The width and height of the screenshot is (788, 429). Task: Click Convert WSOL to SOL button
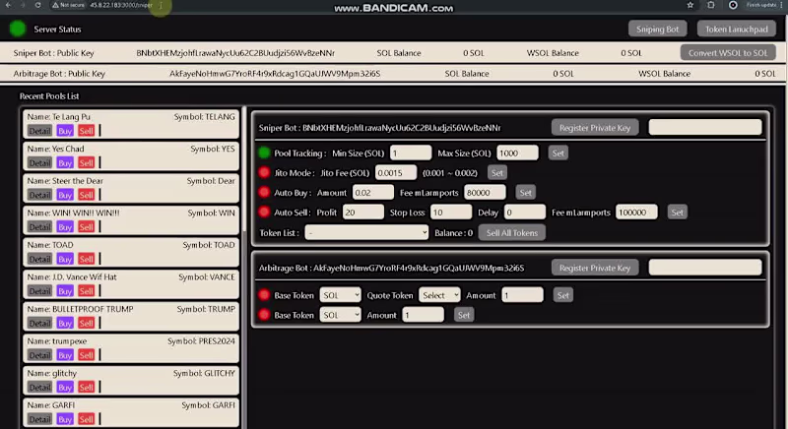click(728, 53)
